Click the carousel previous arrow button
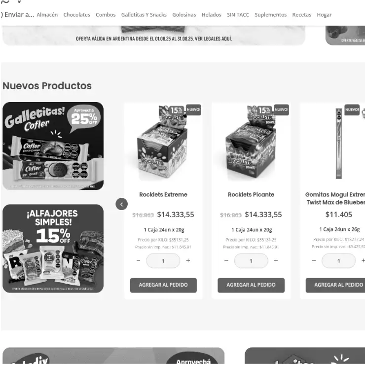The image size is (365, 365). tap(121, 204)
